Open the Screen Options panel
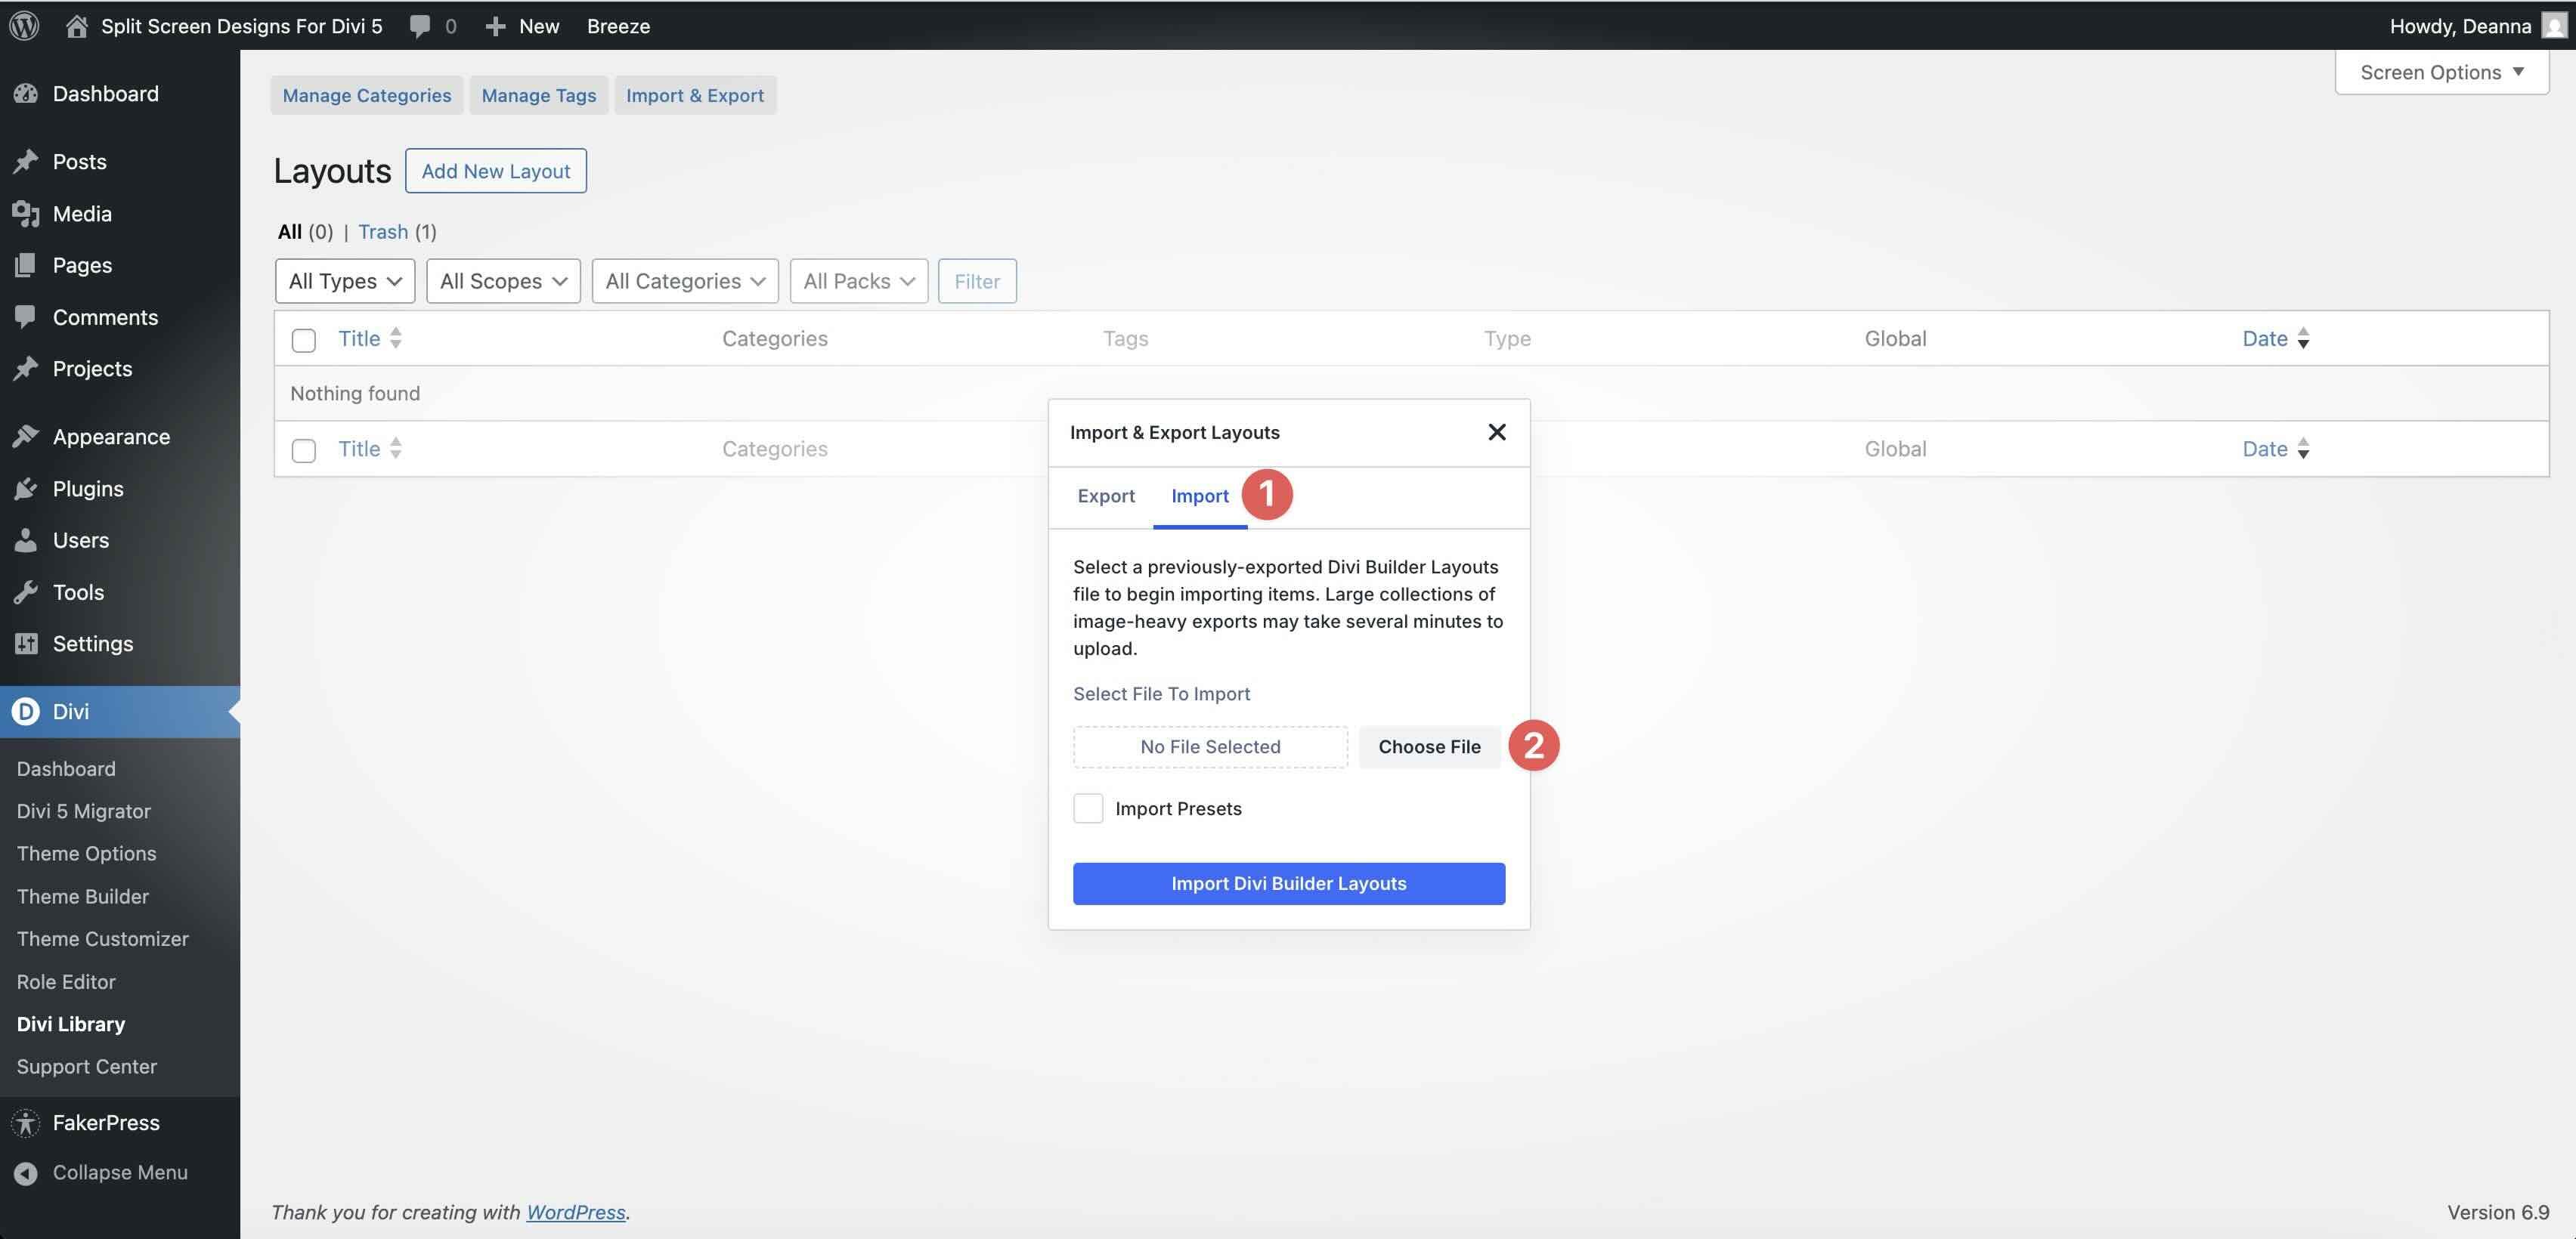 click(x=2441, y=71)
